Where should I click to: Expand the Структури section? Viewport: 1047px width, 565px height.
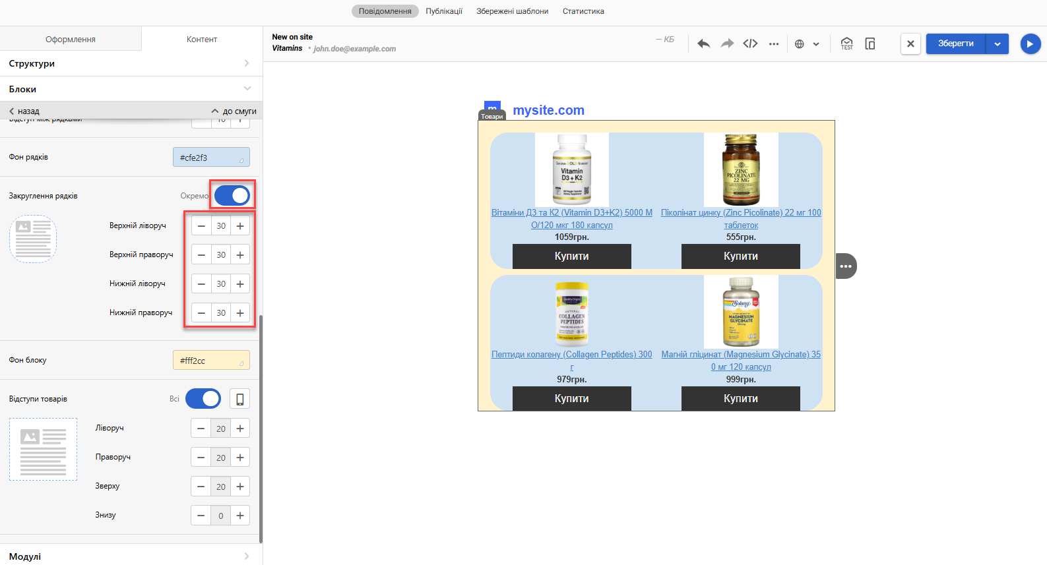(x=131, y=63)
